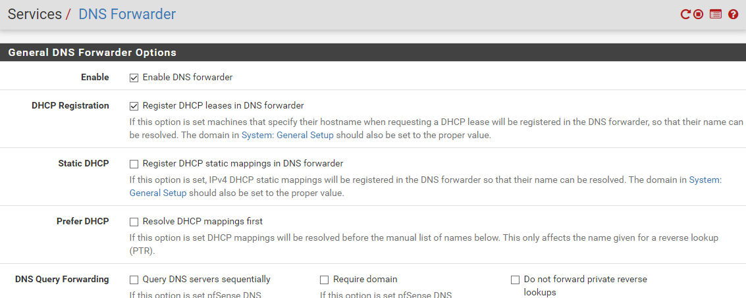Tick the Require domain checkbox
The width and height of the screenshot is (746, 298).
pyautogui.click(x=324, y=280)
